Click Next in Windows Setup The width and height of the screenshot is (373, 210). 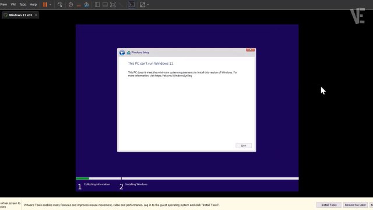244,145
